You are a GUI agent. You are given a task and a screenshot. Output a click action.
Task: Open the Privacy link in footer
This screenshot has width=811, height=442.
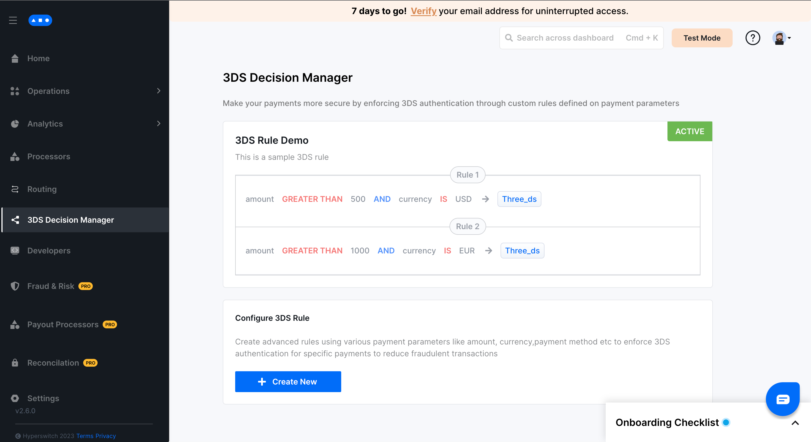105,436
